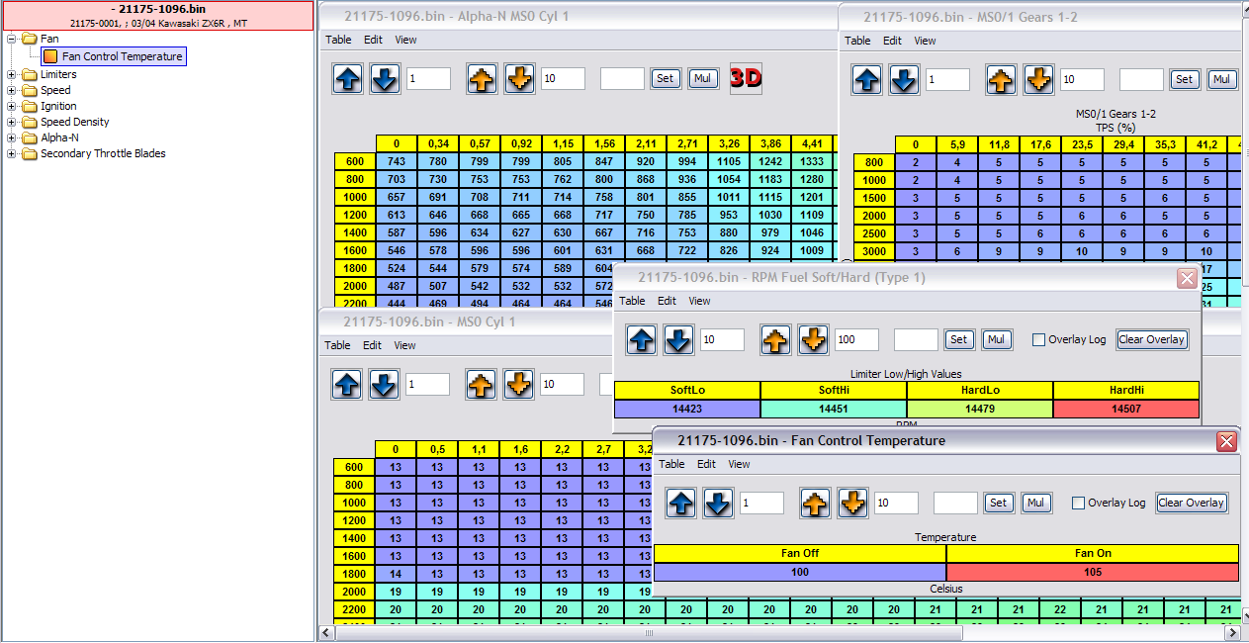Expand the Ignition tree node
The width and height of the screenshot is (1249, 643).
point(12,106)
